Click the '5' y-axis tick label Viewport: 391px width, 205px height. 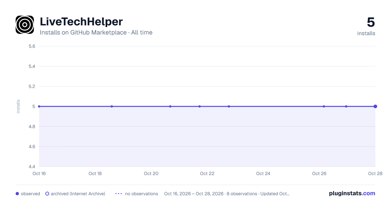[x=34, y=106]
